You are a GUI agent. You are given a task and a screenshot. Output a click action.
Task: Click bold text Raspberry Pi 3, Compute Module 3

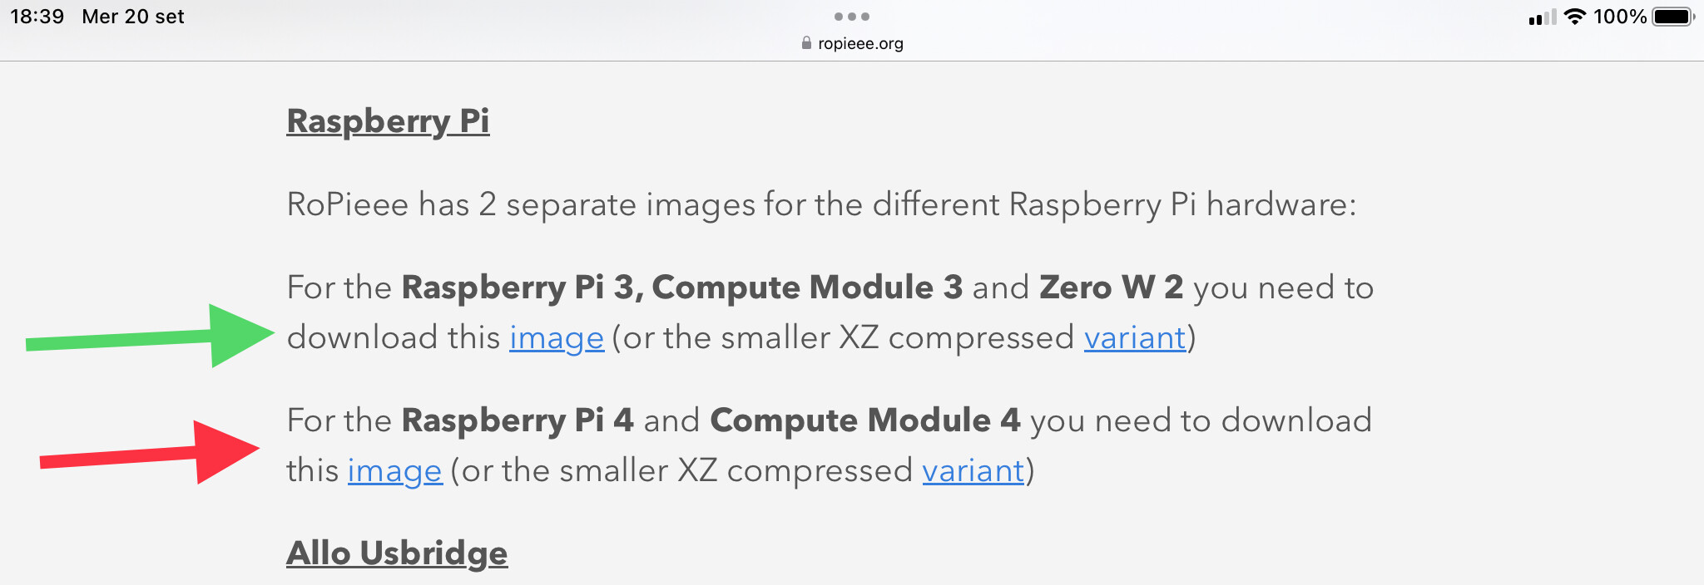pyautogui.click(x=682, y=288)
